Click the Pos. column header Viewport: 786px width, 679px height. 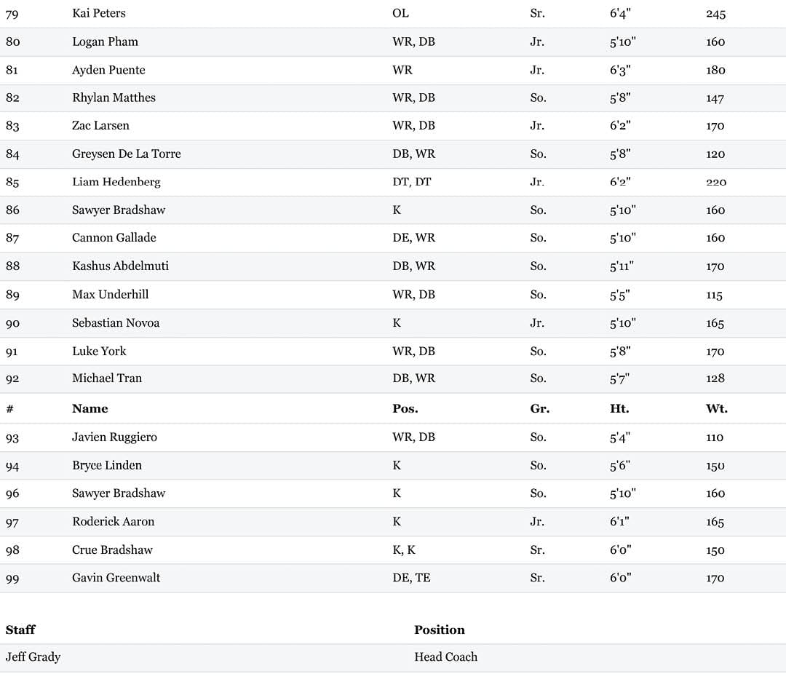[x=405, y=408]
